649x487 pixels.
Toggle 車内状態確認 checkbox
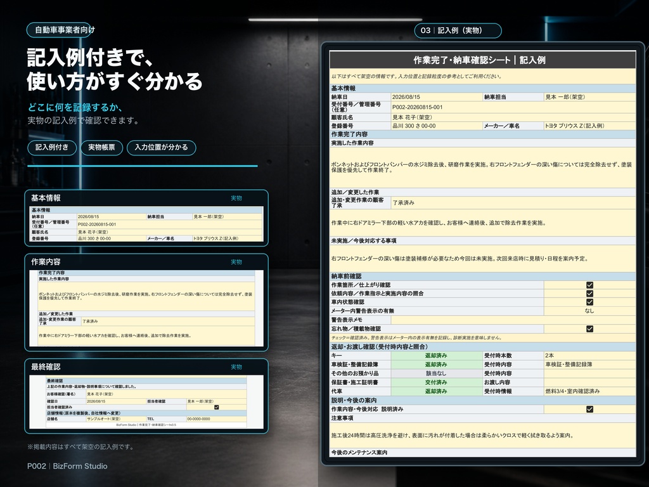(x=589, y=302)
